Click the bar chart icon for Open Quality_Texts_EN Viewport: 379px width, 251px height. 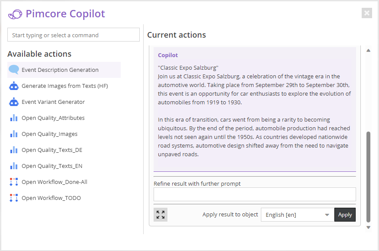tap(14, 166)
